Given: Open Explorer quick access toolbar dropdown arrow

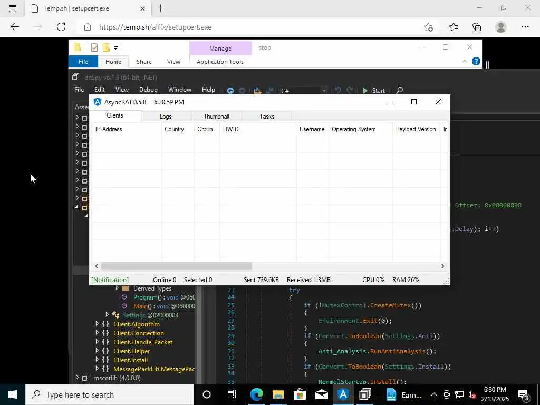Looking at the screenshot, I should click(115, 48).
